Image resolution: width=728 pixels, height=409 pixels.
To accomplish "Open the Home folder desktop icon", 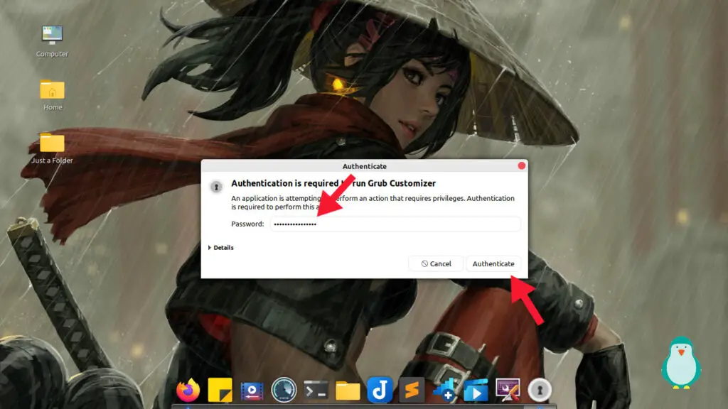I will (x=53, y=94).
